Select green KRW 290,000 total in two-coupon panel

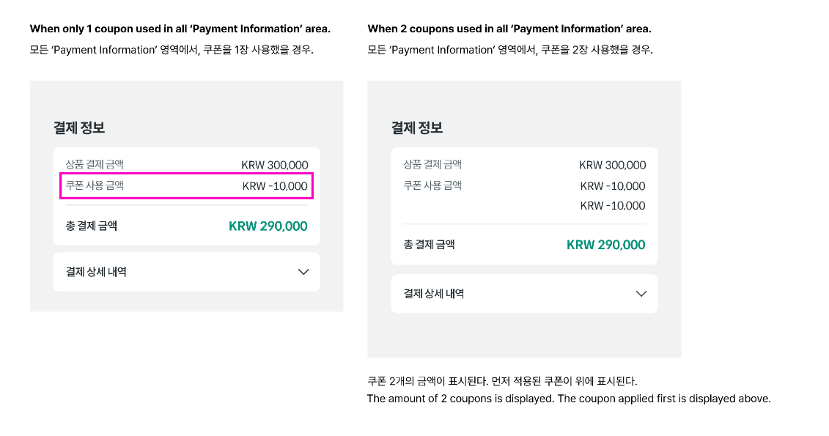pyautogui.click(x=606, y=245)
